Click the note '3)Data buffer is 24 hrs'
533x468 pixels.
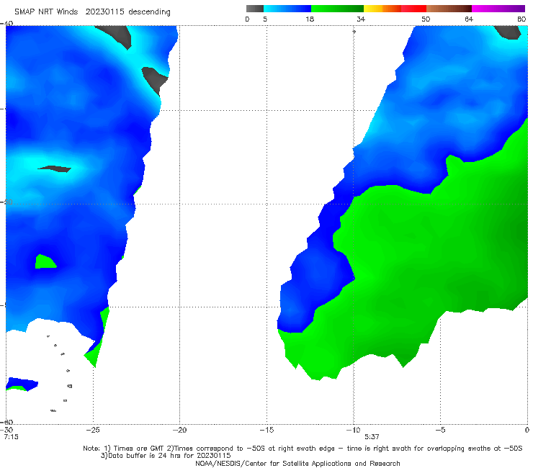point(166,456)
